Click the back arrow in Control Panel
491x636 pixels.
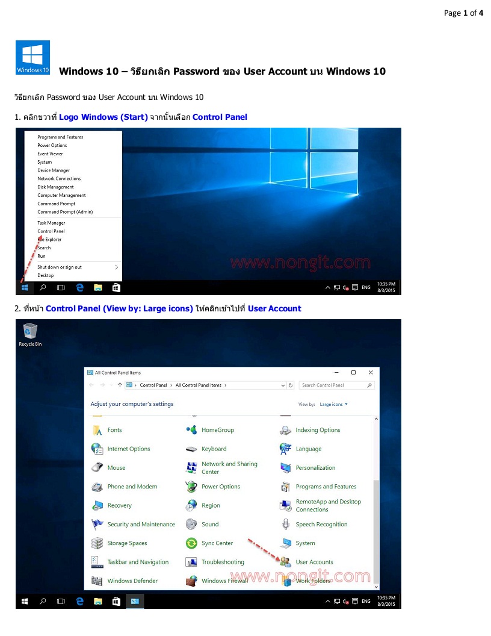(91, 385)
